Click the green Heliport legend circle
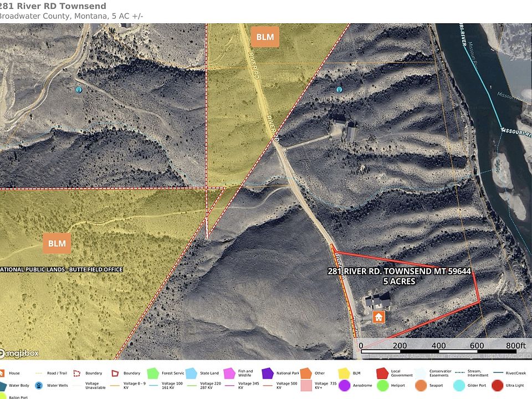 click(x=382, y=386)
